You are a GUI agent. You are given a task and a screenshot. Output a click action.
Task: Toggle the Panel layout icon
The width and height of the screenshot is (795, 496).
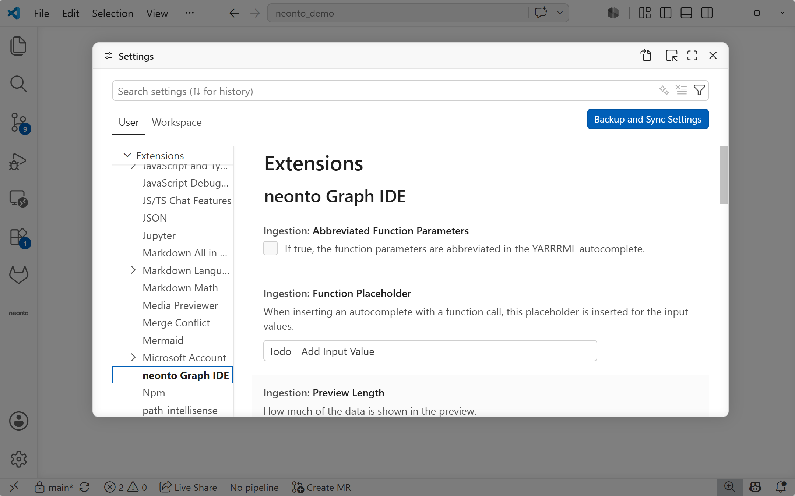point(686,13)
